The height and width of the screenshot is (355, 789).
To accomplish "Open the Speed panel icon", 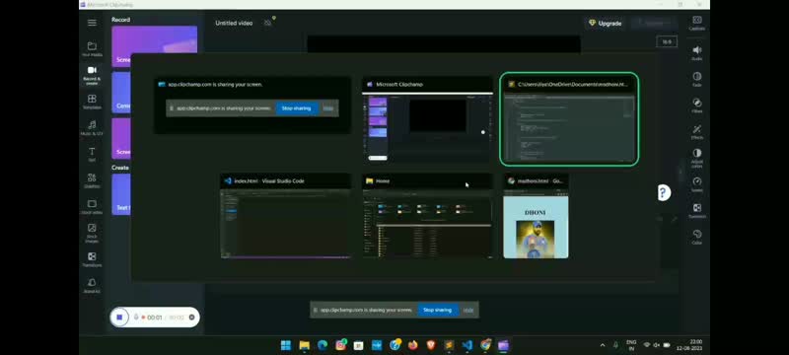I will [x=697, y=184].
